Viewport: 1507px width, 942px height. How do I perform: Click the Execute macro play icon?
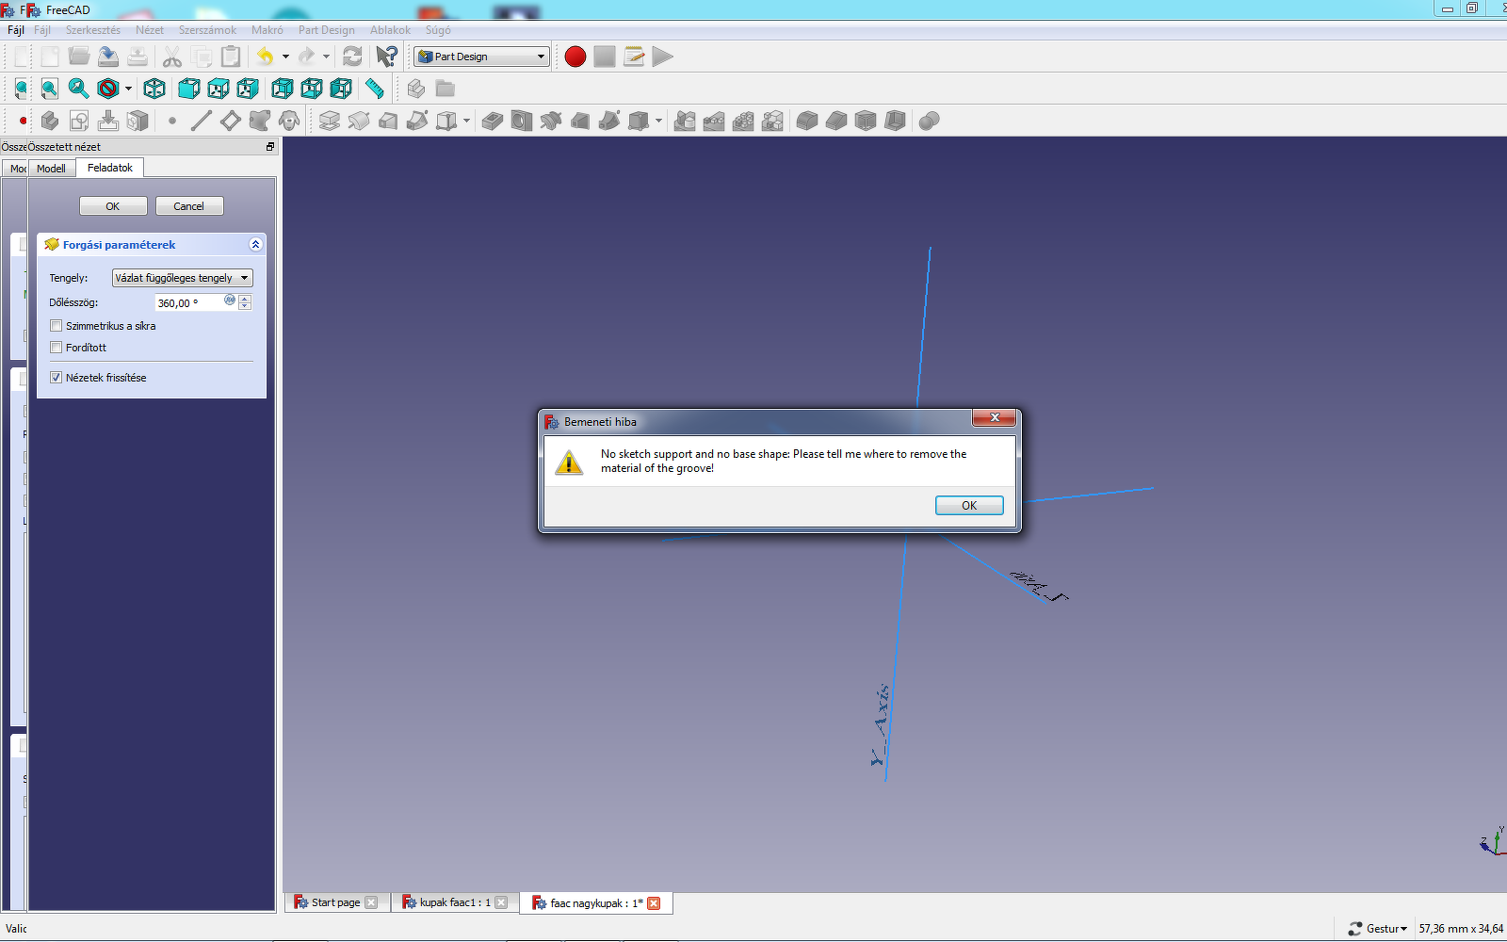click(663, 57)
